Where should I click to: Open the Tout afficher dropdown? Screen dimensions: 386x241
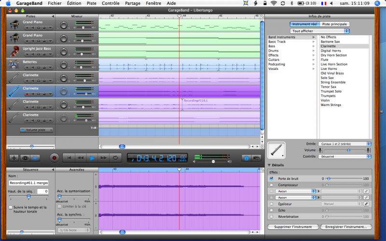tap(319, 31)
